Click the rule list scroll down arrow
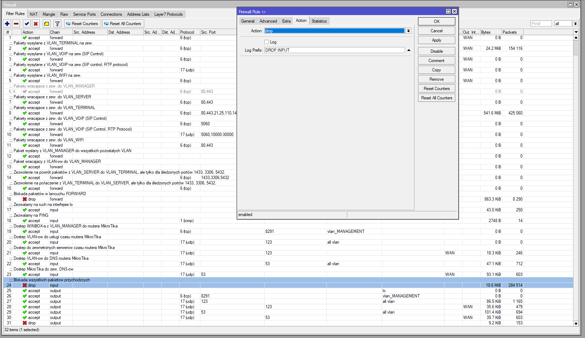Image resolution: width=585 pixels, height=338 pixels. click(x=576, y=323)
